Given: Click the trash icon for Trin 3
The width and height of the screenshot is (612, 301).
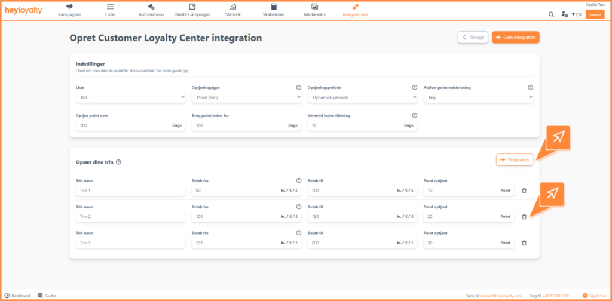Looking at the screenshot, I should point(524,242).
